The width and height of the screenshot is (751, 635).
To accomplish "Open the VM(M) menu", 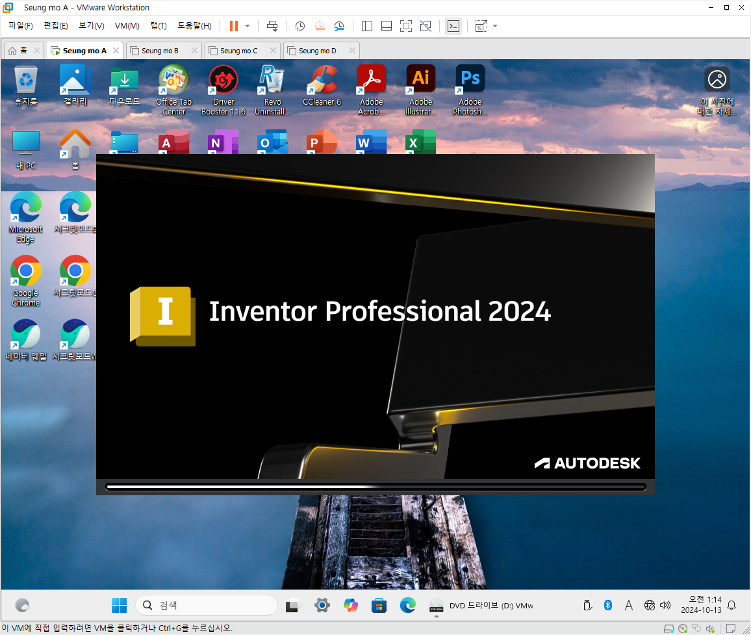I will point(127,26).
